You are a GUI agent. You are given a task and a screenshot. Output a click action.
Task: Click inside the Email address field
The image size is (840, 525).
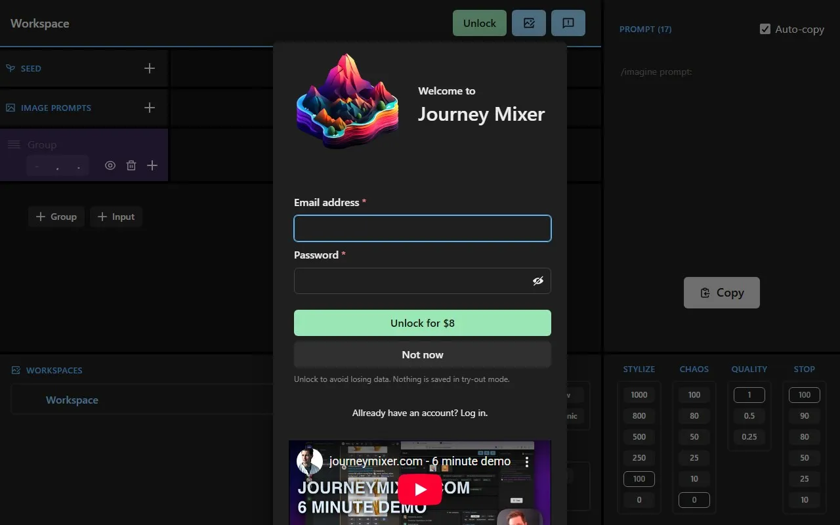click(x=422, y=228)
